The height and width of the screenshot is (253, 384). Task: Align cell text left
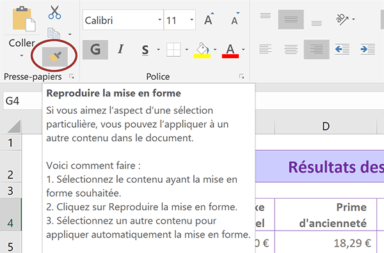point(266,49)
